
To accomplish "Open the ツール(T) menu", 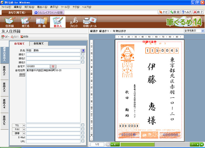I will click(x=65, y=7).
